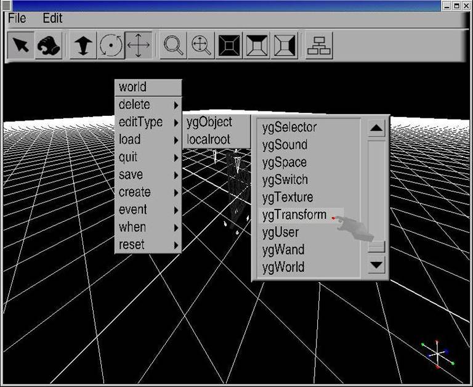473x387 pixels.
Task: Select the zoom-to-target magnifier with crosshair
Action: (201, 45)
